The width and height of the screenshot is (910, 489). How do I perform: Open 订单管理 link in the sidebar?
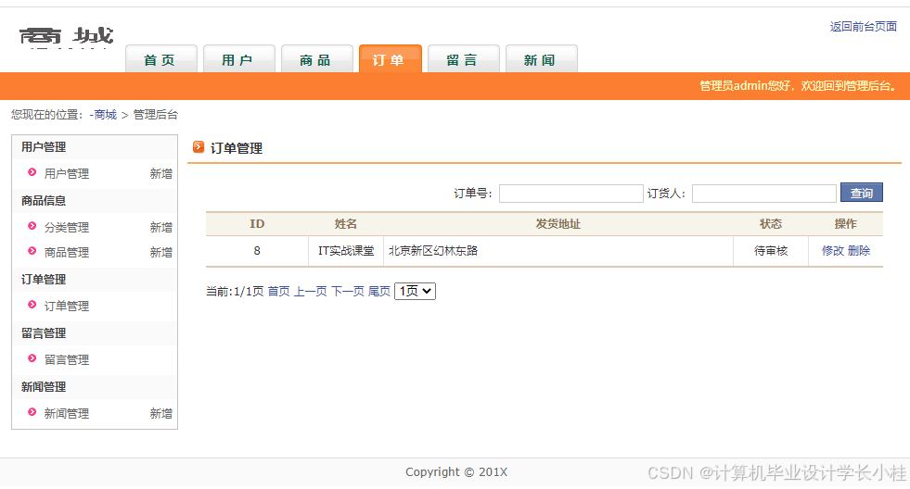[x=67, y=307]
